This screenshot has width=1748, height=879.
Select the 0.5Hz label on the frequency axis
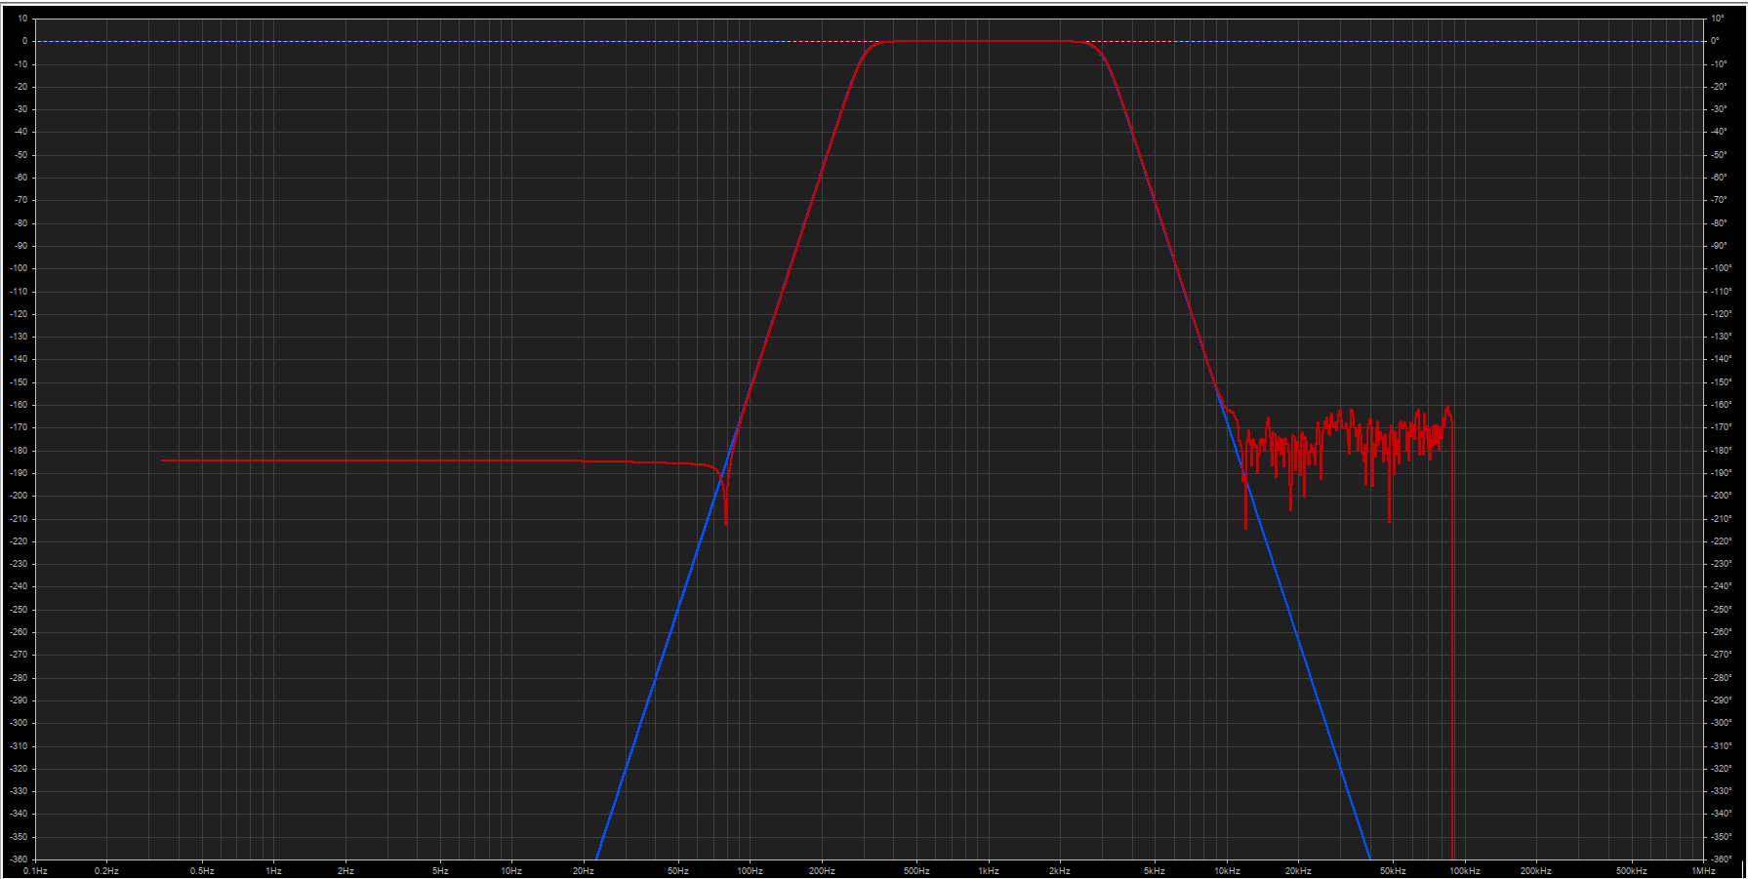tap(202, 871)
